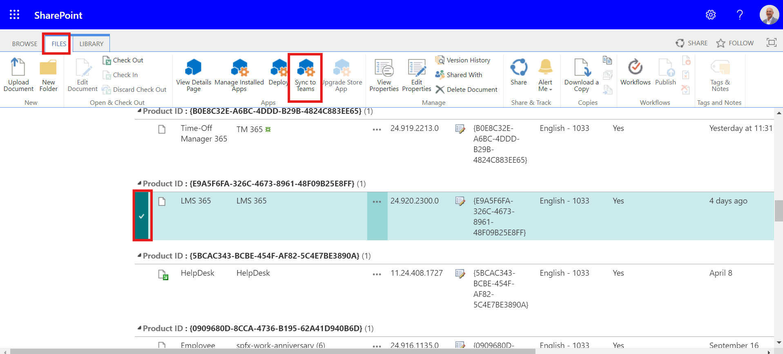Open the LMS 365 title link
Viewport: 783px width, 354px height.
[196, 201]
